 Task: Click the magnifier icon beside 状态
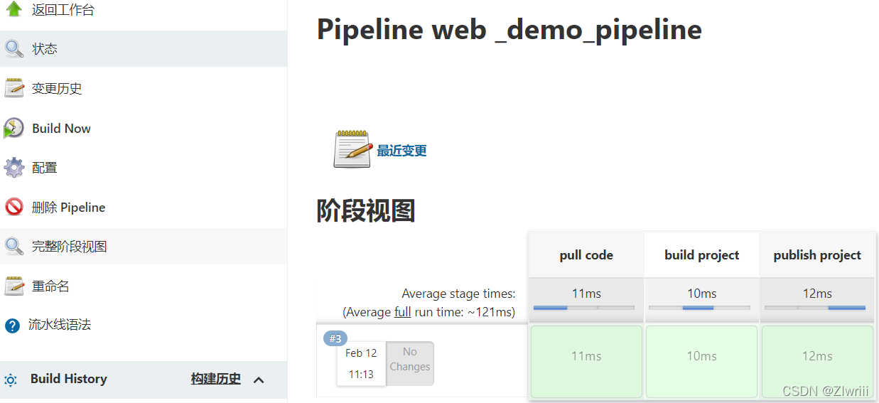[x=14, y=49]
